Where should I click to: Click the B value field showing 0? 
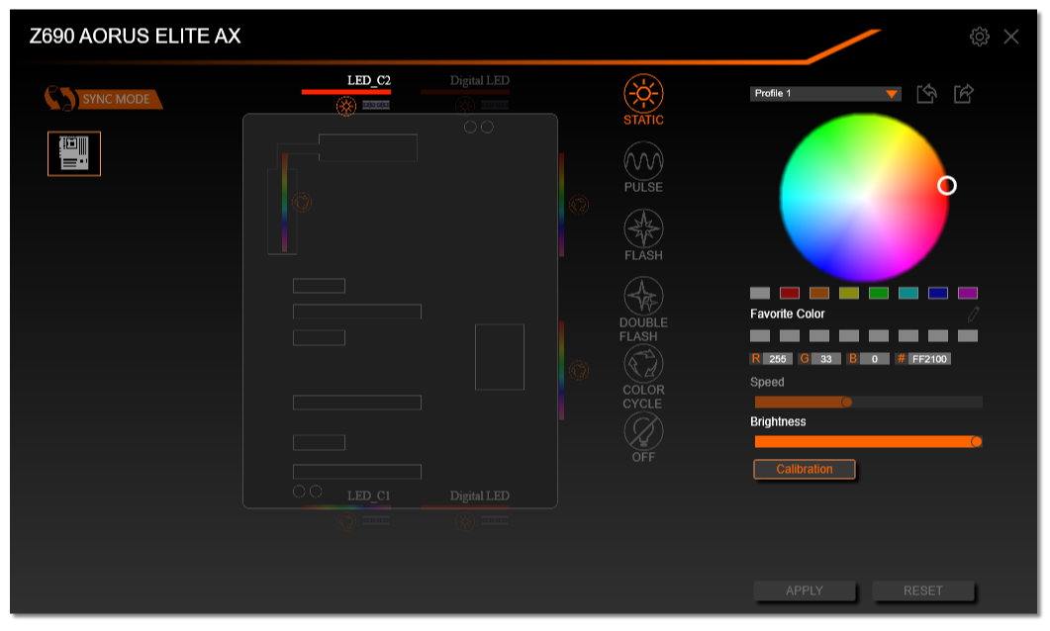(875, 359)
